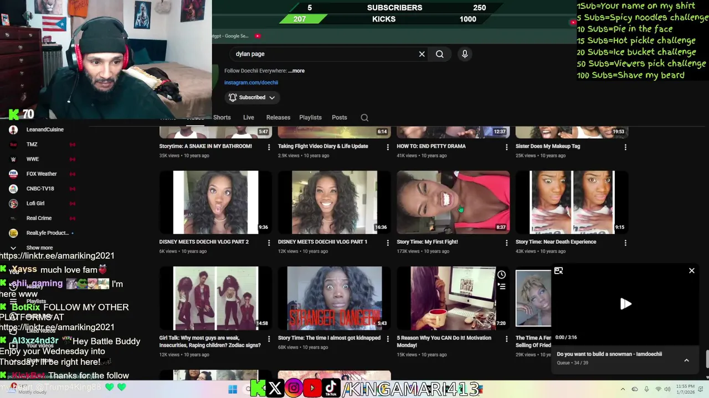Screen dimensions: 709x398
Task: Open options for 'Story Time: Near Death Experience'
Action: (x=625, y=243)
